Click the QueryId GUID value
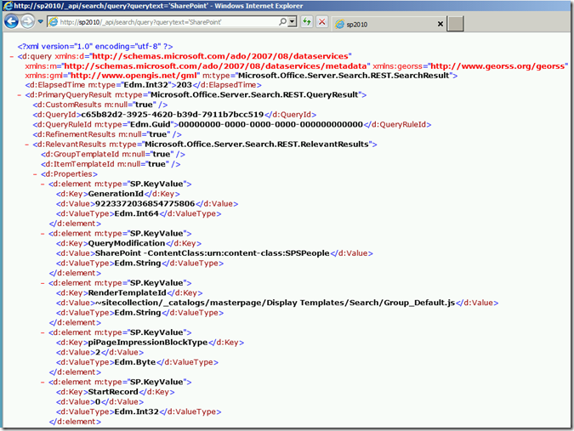 click(173, 115)
